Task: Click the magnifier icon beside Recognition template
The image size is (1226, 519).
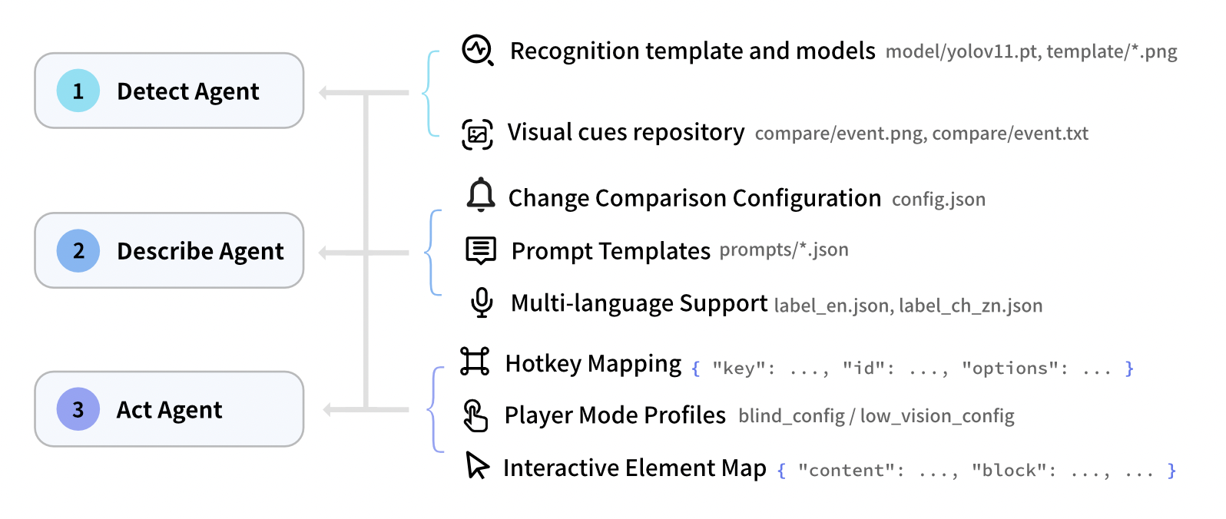Action: coord(477,51)
